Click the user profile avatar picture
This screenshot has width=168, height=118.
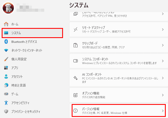click(x=8, y=8)
